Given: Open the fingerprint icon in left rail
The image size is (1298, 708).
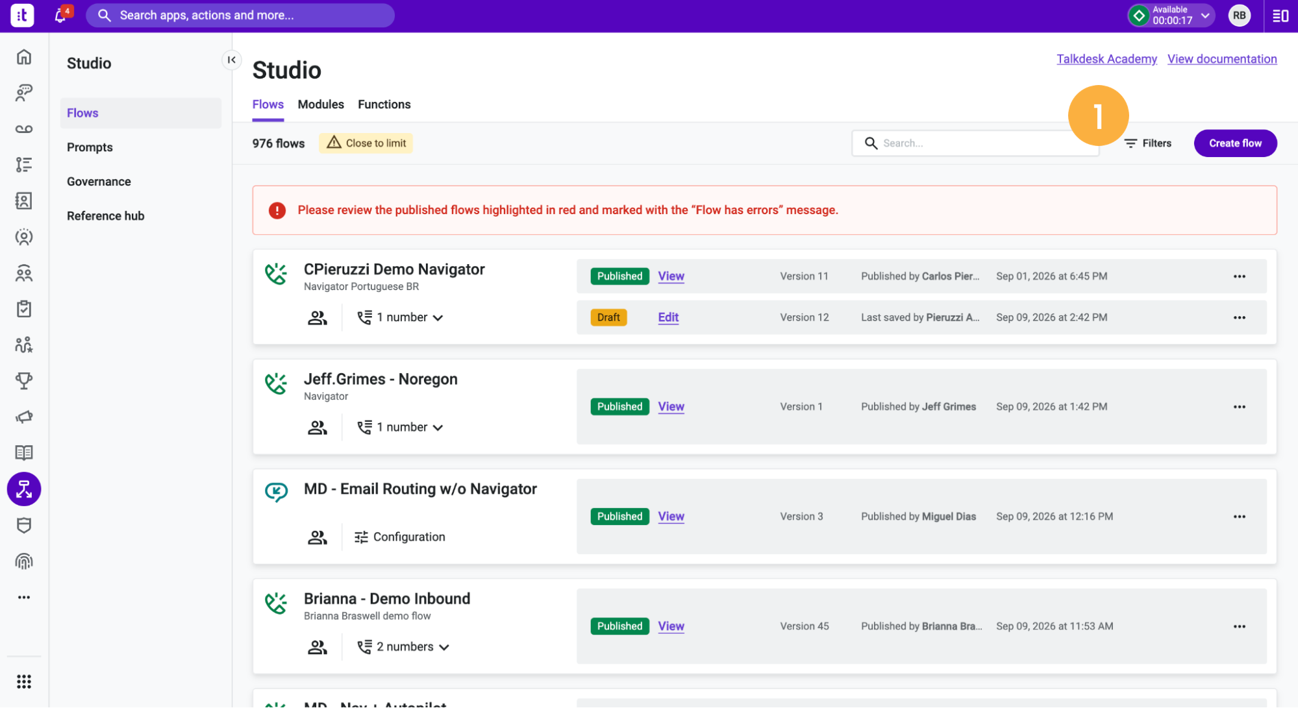Looking at the screenshot, I should coord(24,561).
